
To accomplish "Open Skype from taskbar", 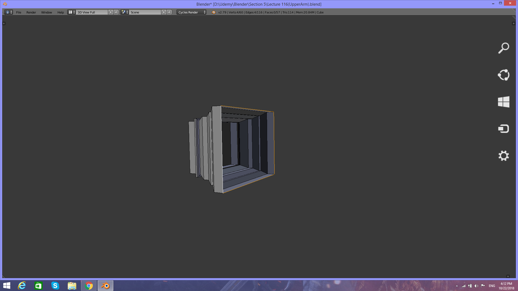I will [55, 286].
